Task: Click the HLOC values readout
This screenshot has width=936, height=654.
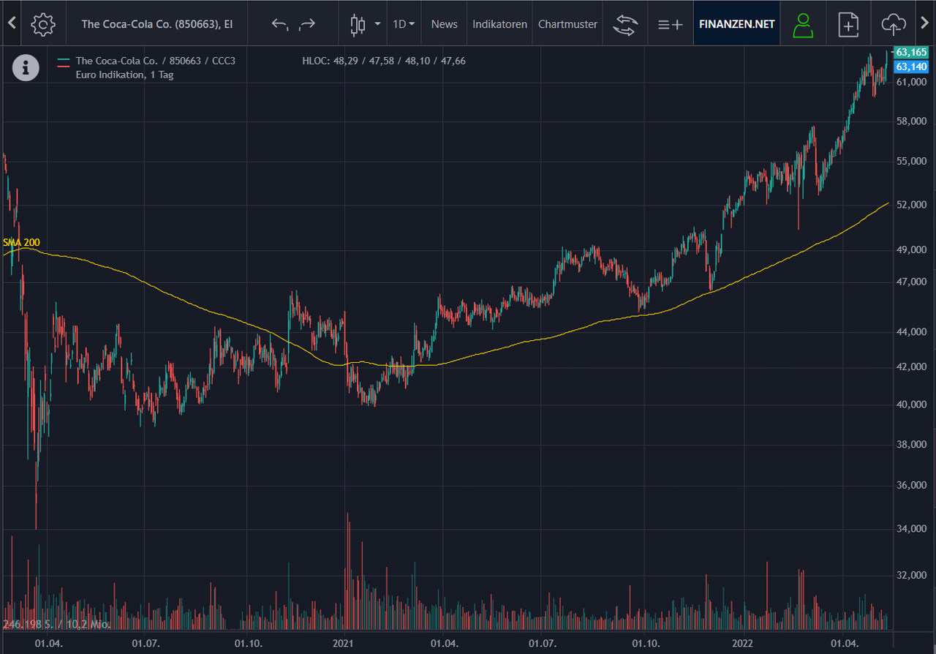Action: tap(384, 61)
